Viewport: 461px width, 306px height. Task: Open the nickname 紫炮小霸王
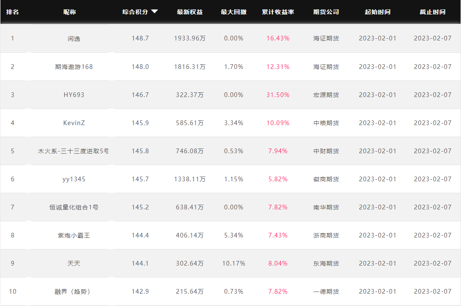[74, 235]
